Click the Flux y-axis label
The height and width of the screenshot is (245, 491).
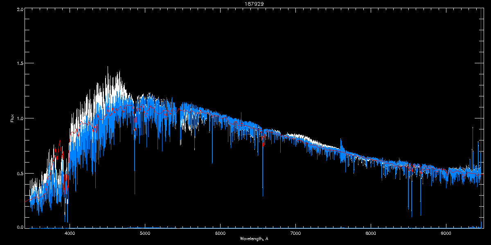point(12,118)
